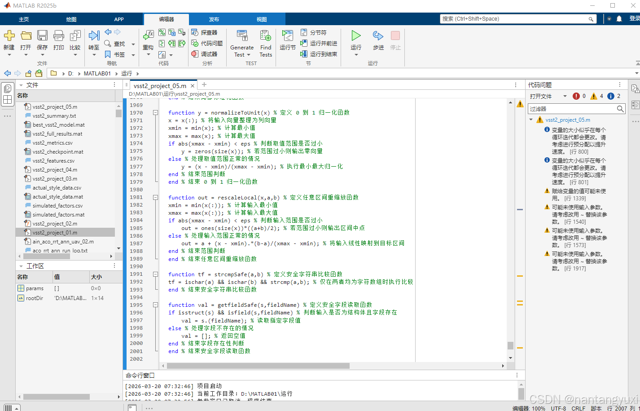This screenshot has width=640, height=411.
Task: Switch to the Home (主页) tab
Action: [x=24, y=19]
